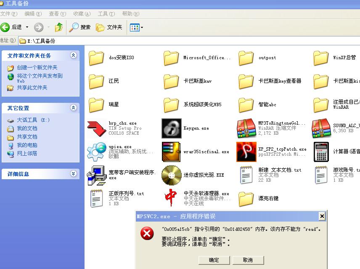Image resolution: width=360 pixels, height=269 pixels.
Task: Open the 系统超级美化WB5 folder
Action: [171, 105]
